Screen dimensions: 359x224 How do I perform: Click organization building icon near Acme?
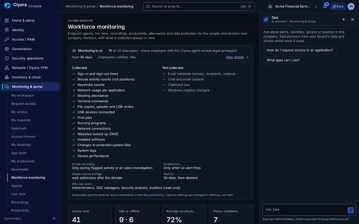click(x=270, y=6)
